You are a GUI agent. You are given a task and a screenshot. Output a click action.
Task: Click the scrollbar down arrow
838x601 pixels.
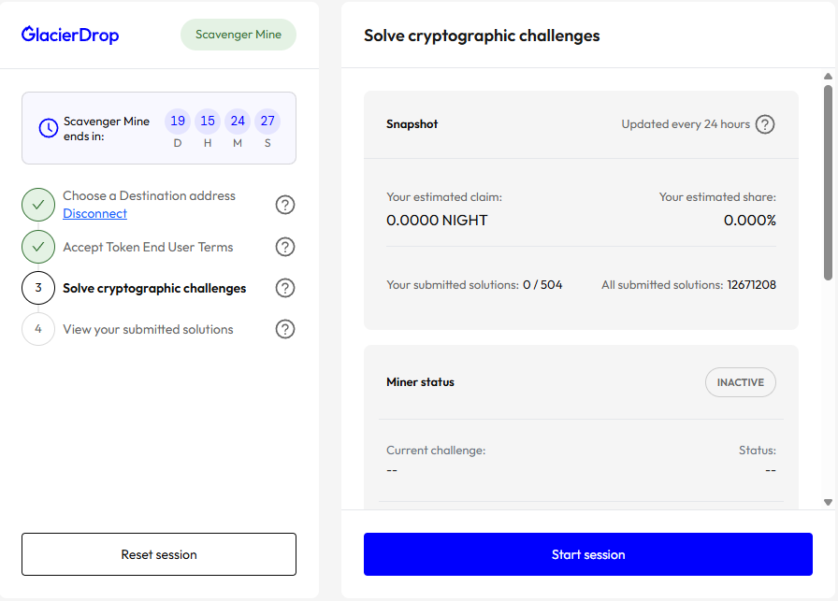(x=828, y=502)
